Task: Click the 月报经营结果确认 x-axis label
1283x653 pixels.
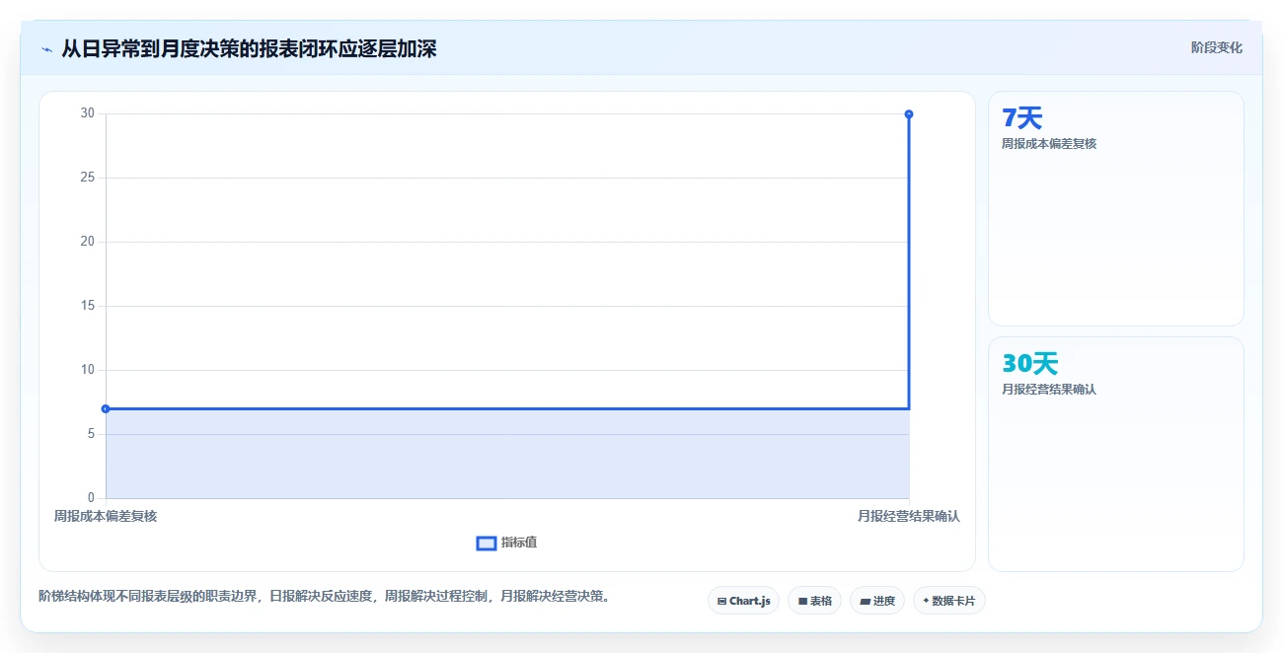Action: (x=909, y=516)
